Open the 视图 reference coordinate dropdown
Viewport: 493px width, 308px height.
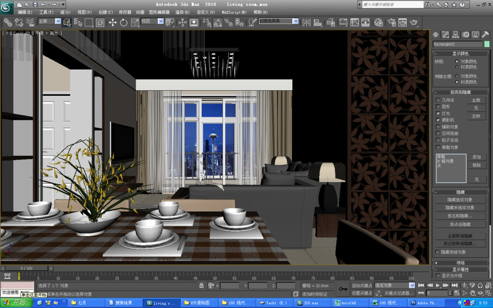pos(161,21)
